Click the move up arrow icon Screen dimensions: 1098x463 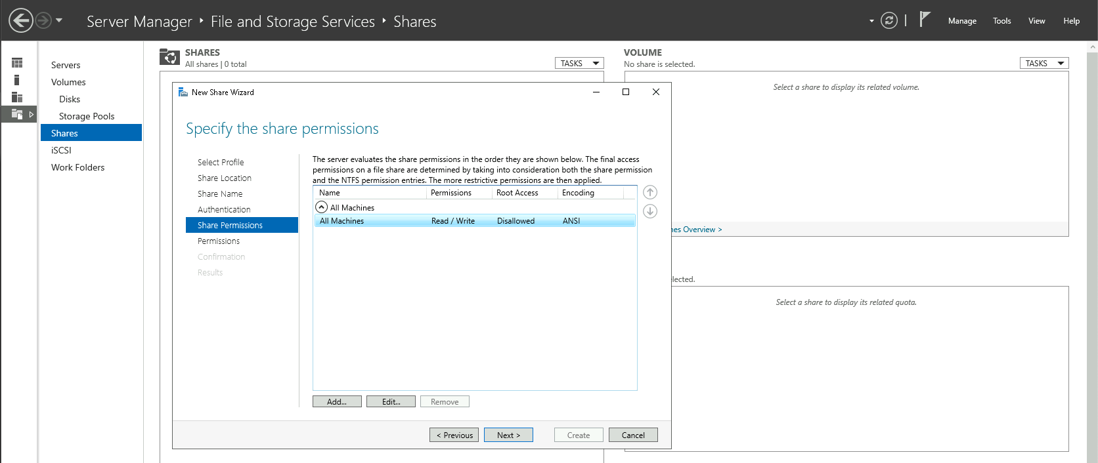(649, 192)
